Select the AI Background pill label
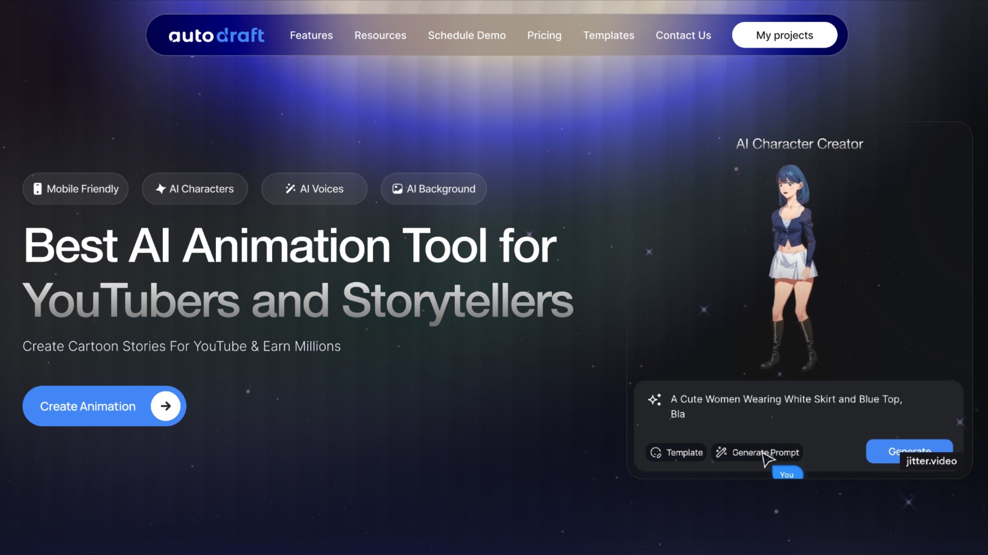This screenshot has width=988, height=555. 441,189
